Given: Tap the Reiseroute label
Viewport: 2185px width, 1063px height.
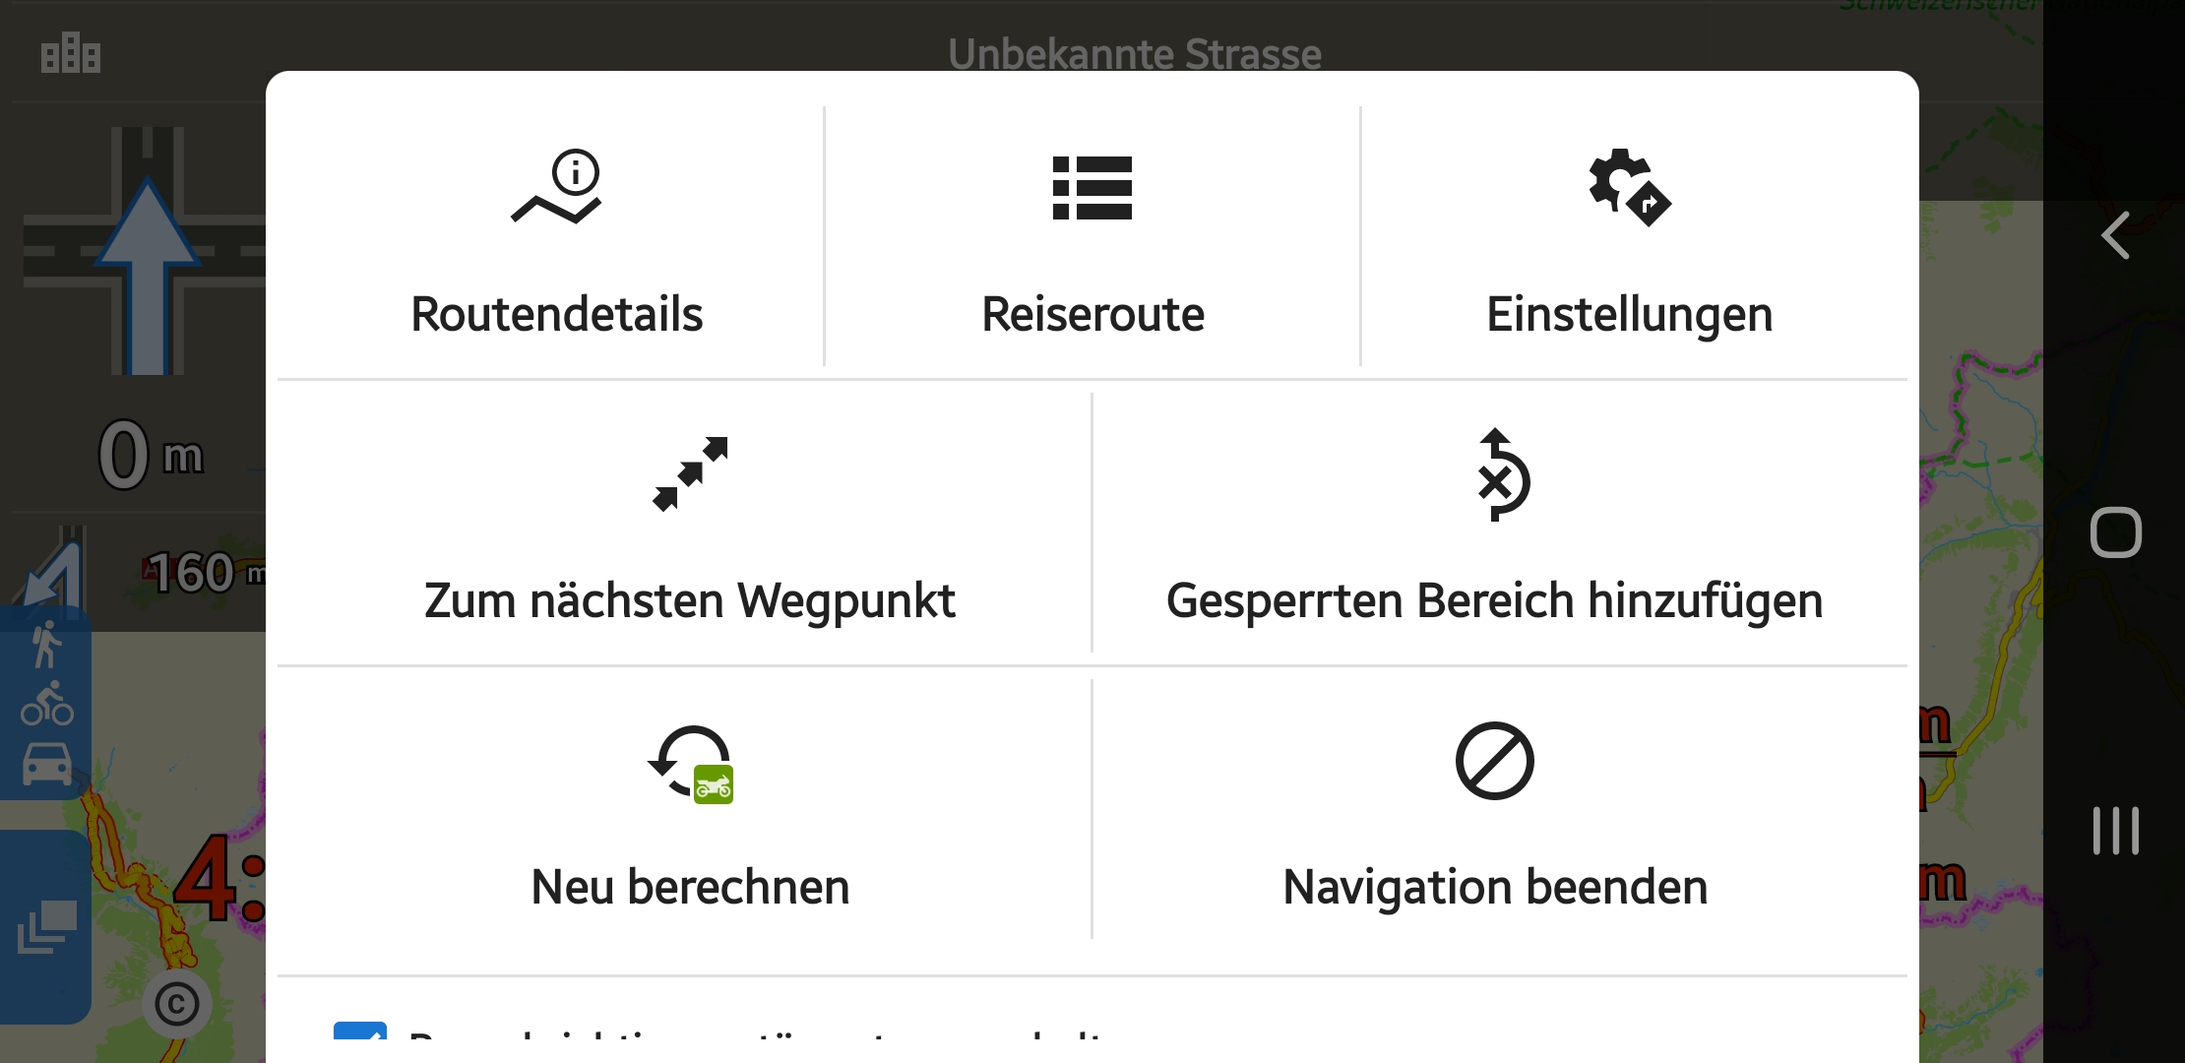Looking at the screenshot, I should pyautogui.click(x=1092, y=315).
